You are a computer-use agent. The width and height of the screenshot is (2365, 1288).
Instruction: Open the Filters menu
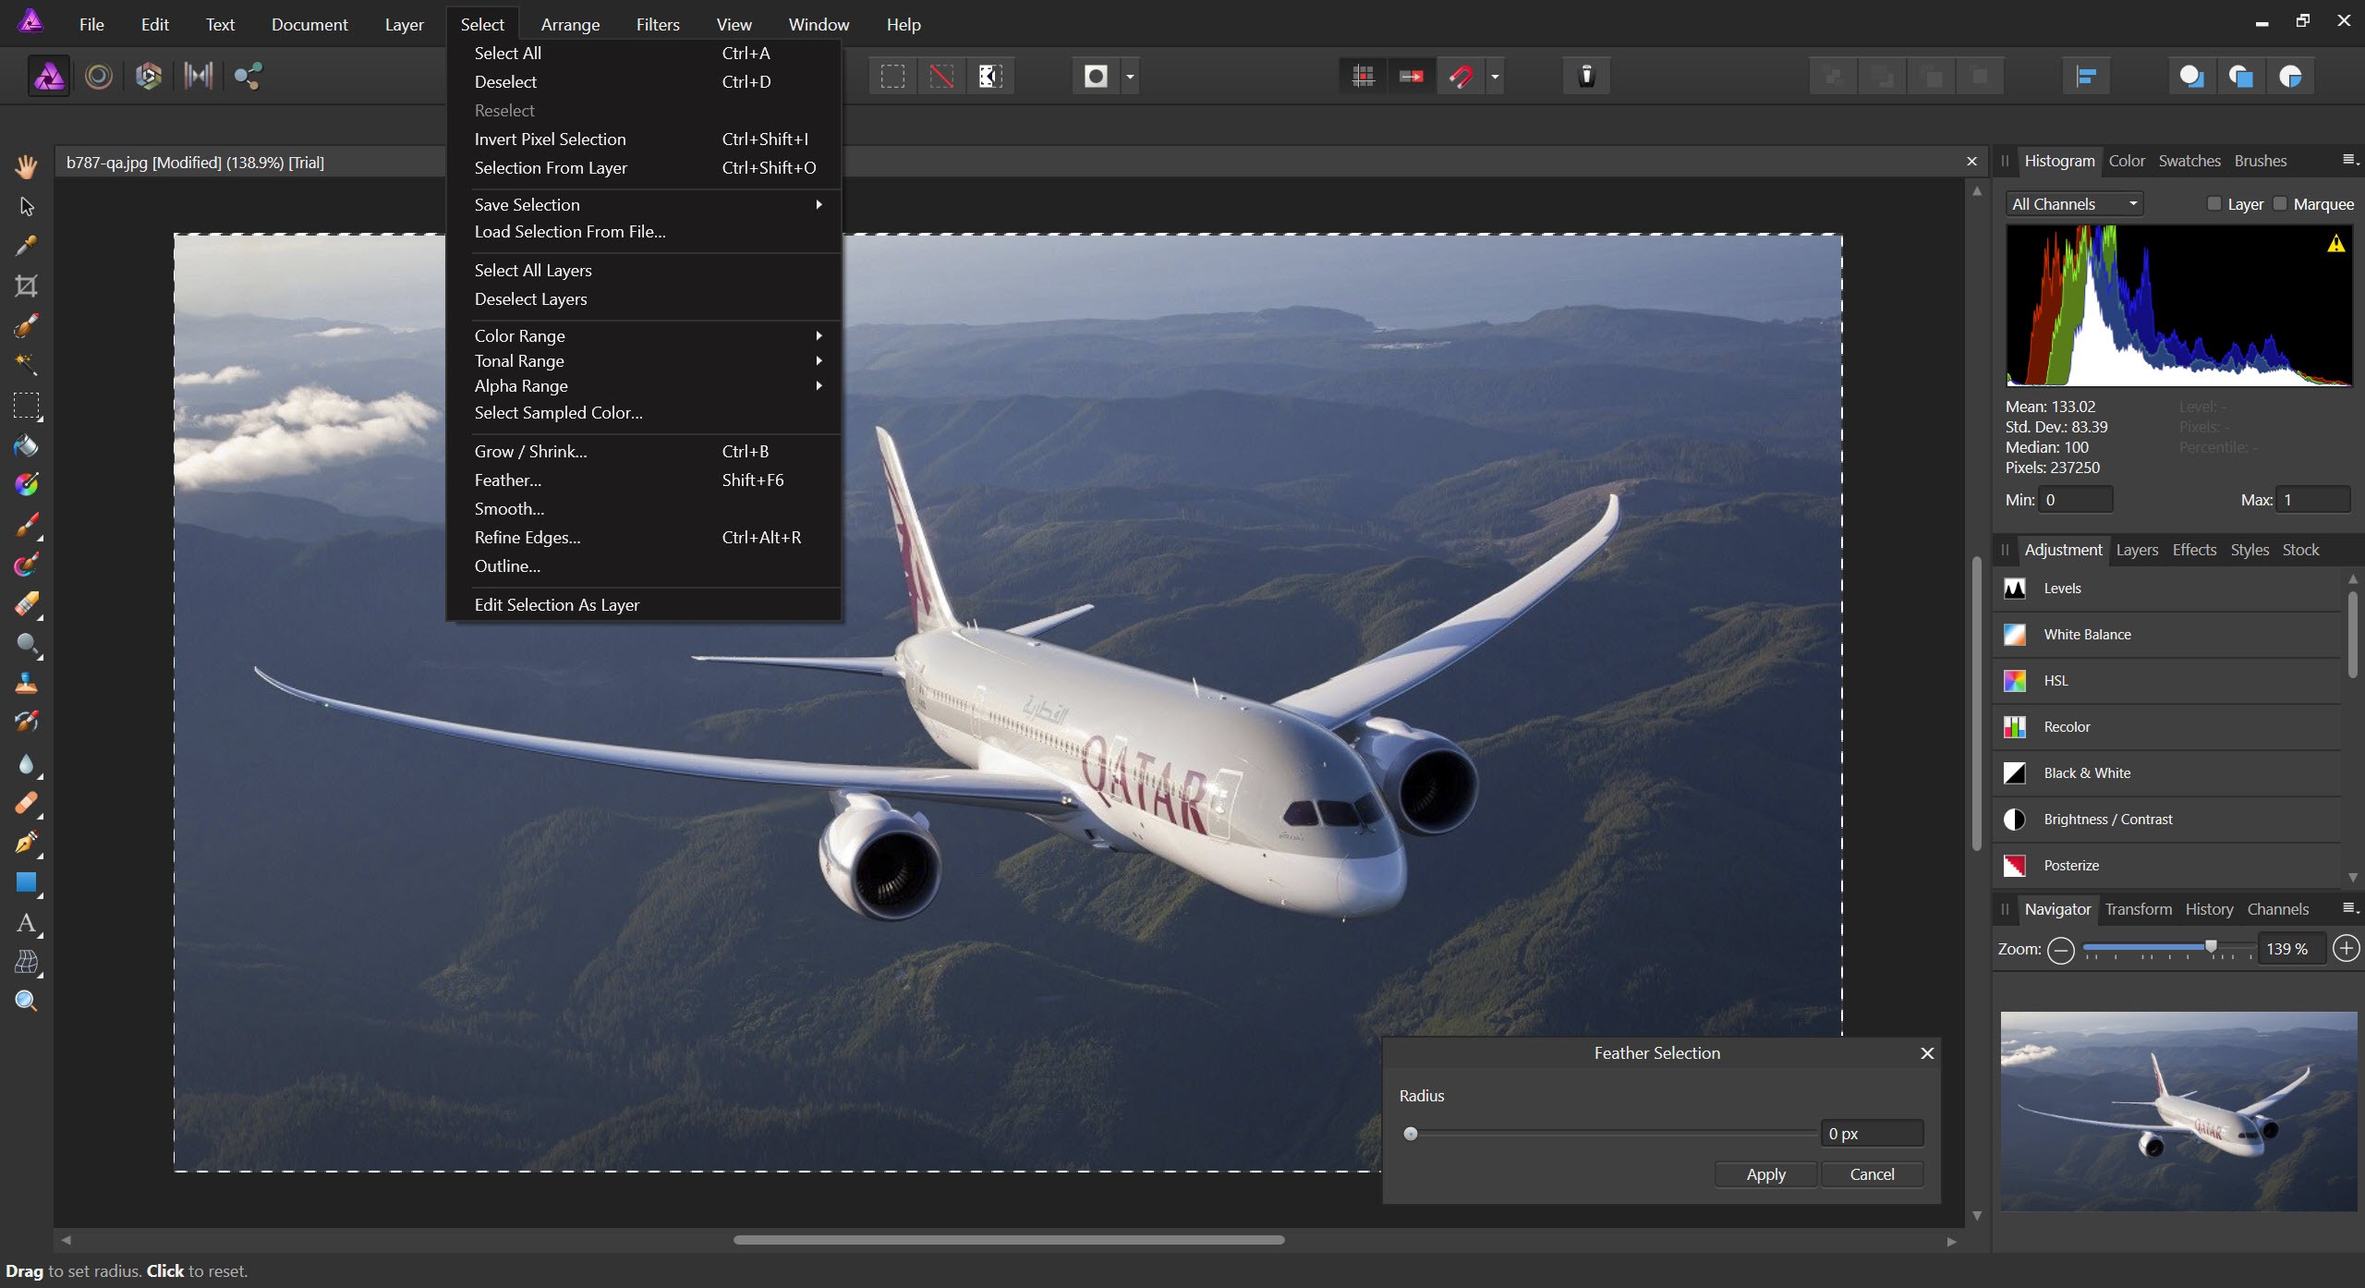point(658,24)
